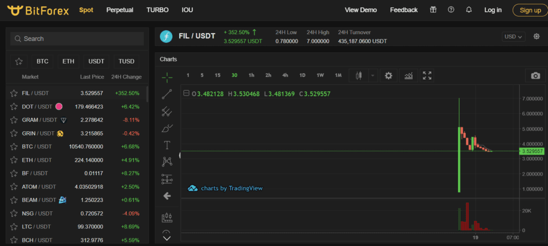The image size is (548, 246).
Task: Select the ETH market tab
Action: [68, 61]
